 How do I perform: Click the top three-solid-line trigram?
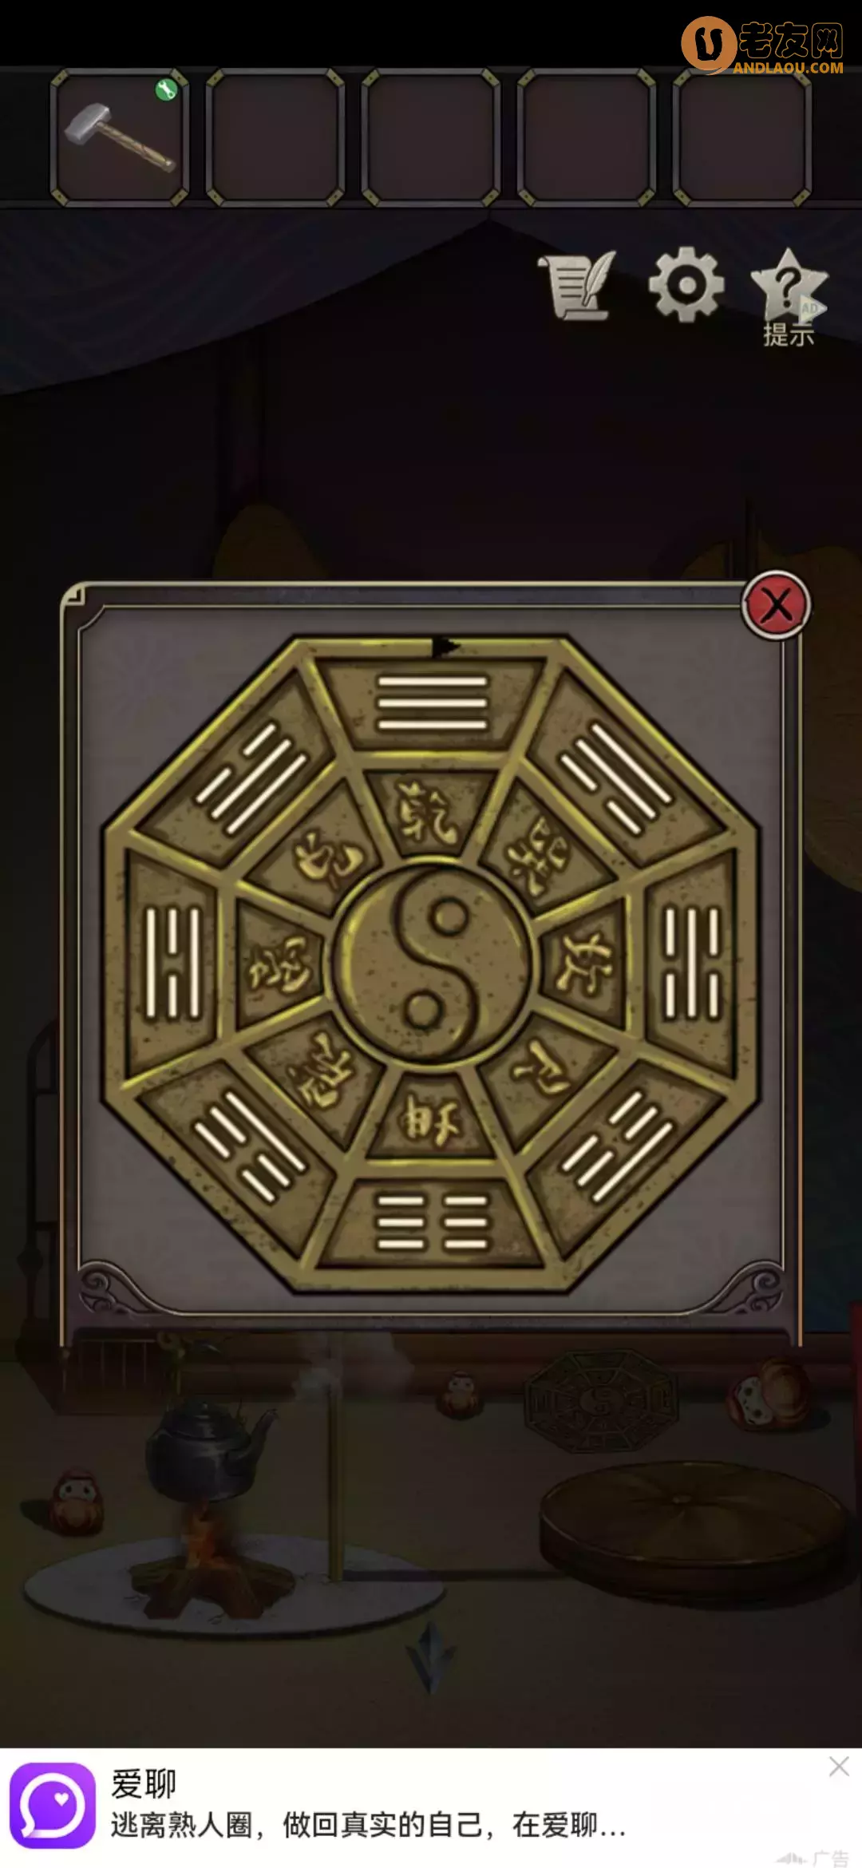(432, 702)
